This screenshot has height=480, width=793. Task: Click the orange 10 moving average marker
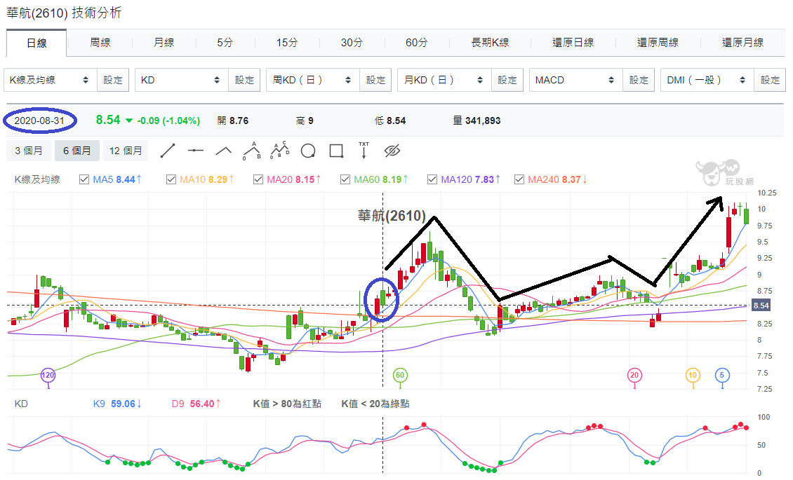pos(693,375)
